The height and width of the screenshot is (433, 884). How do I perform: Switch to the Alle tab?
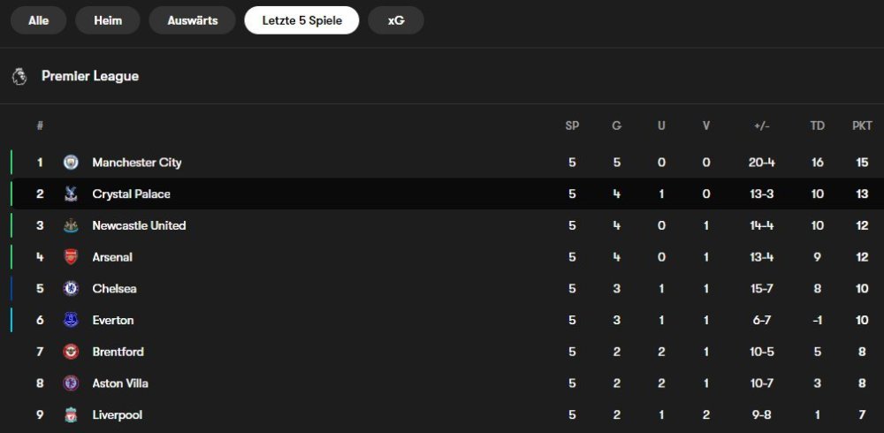pos(39,20)
